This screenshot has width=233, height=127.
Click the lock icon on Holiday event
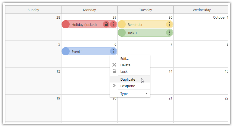pyautogui.click(x=106, y=25)
